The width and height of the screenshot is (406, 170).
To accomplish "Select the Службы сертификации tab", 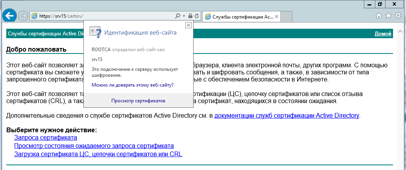I will [x=241, y=17].
